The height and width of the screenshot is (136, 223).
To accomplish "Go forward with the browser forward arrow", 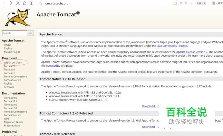I will pos(11,3).
